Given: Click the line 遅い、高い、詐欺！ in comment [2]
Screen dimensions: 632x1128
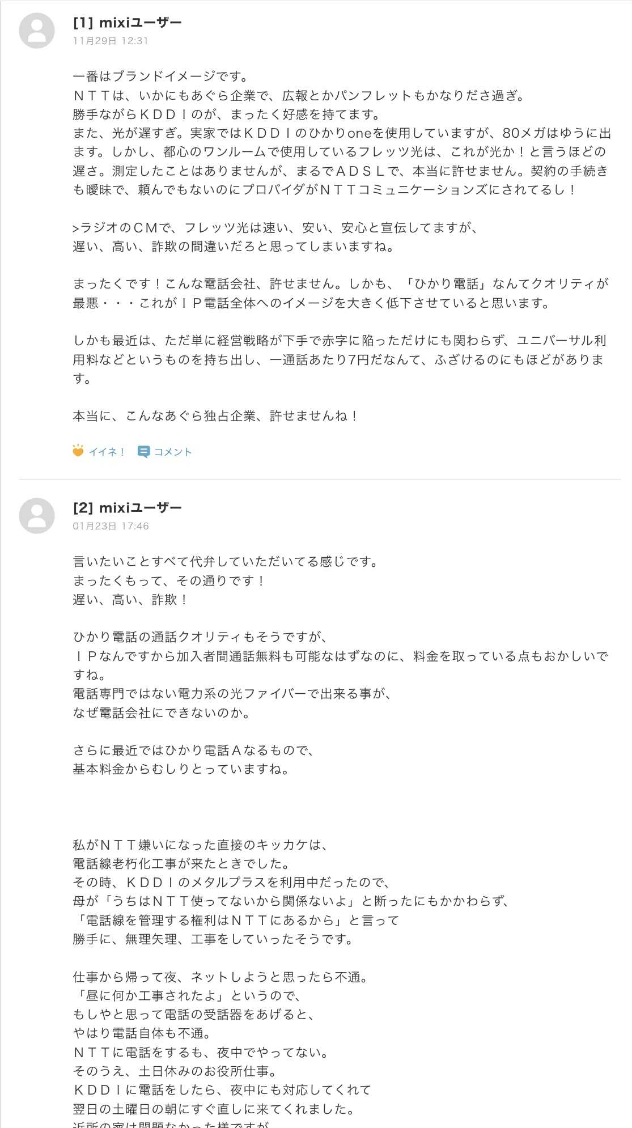Looking at the screenshot, I should 131,600.
